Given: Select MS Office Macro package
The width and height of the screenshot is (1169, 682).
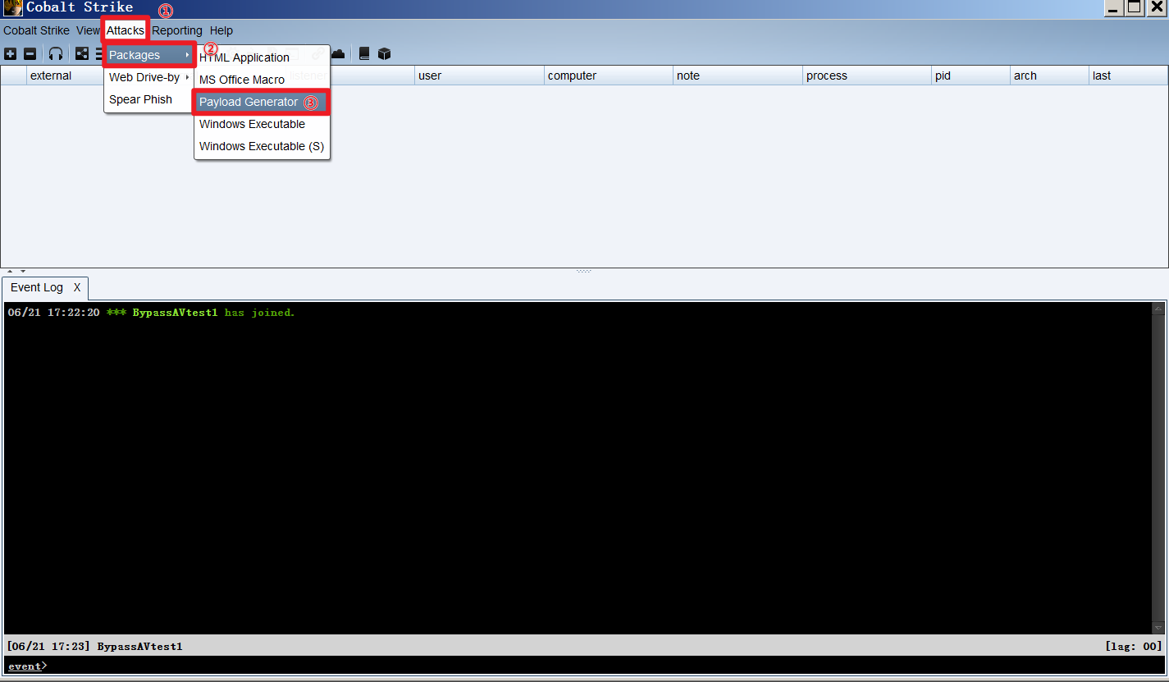Looking at the screenshot, I should click(x=262, y=80).
